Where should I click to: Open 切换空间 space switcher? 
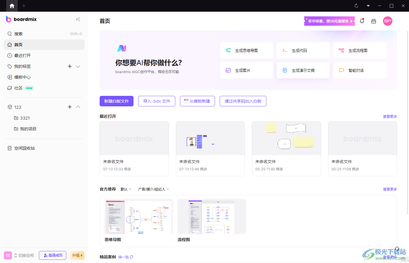tap(24, 255)
